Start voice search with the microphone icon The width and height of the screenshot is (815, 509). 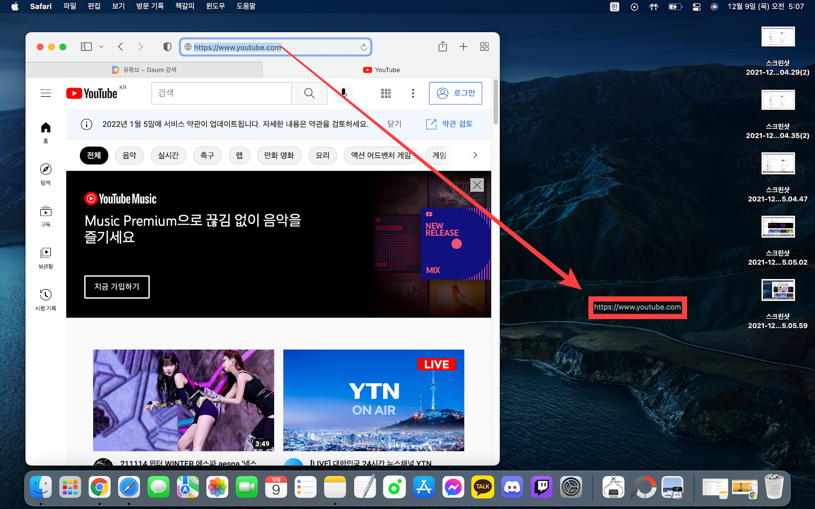344,93
